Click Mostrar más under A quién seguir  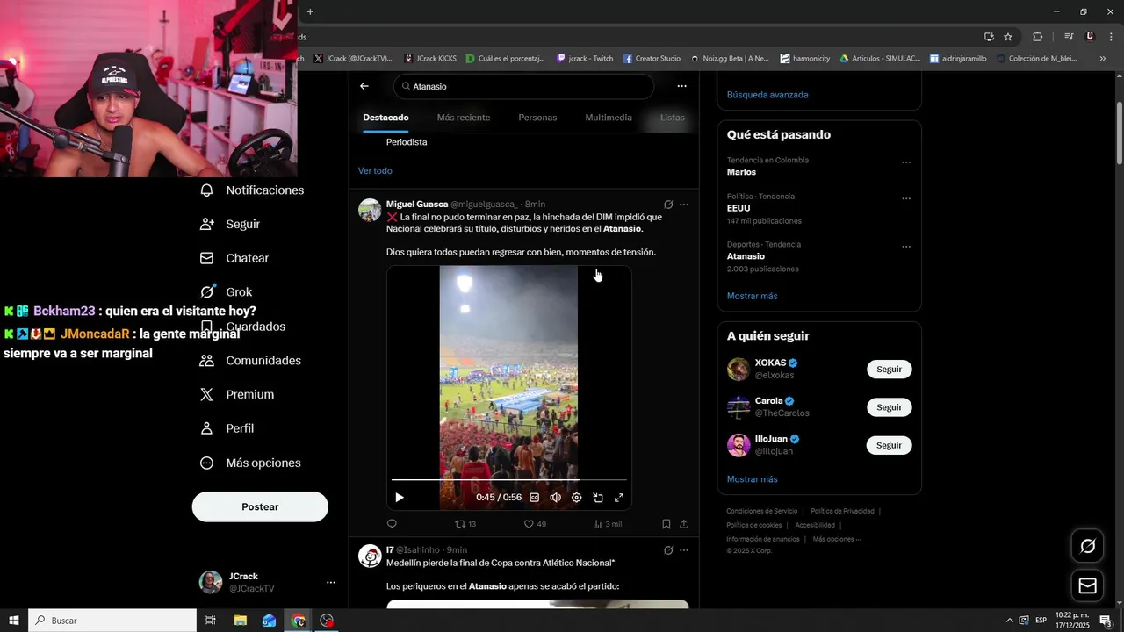pos(752,480)
